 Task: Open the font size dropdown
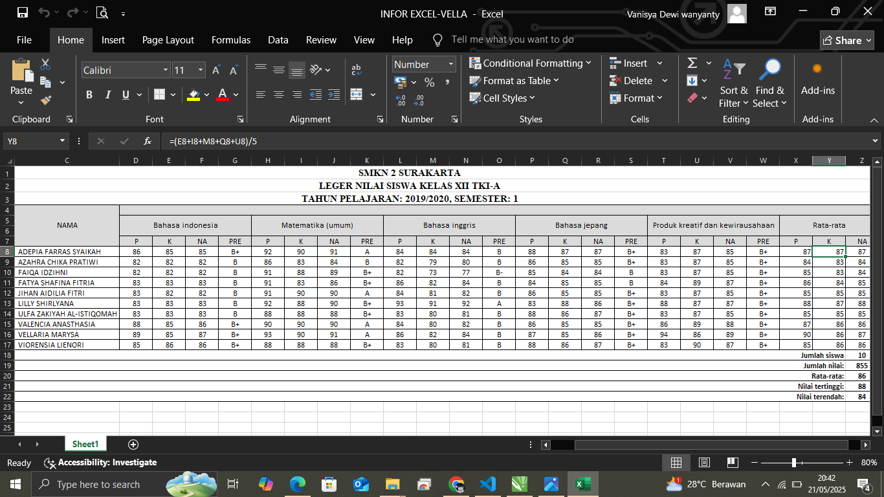tap(201, 70)
